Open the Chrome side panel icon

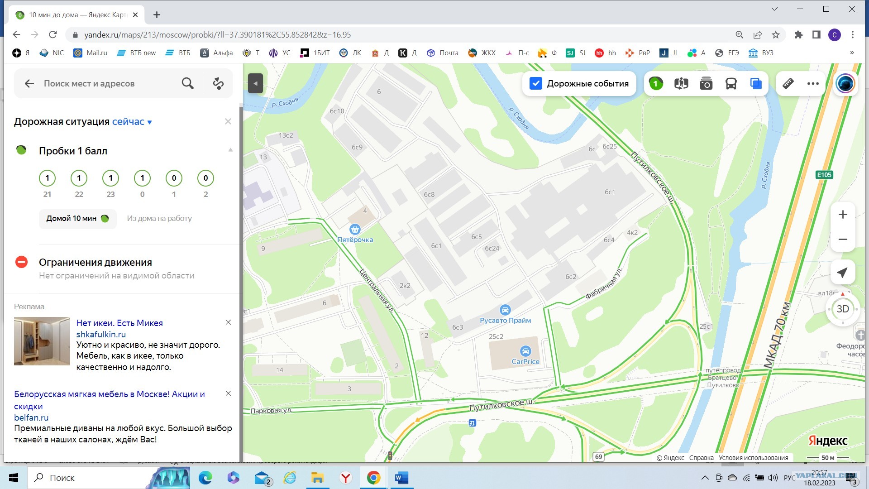coord(816,34)
